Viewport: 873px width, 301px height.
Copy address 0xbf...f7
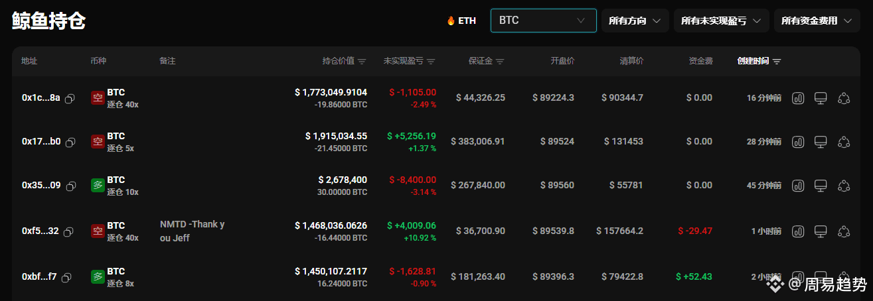66,277
